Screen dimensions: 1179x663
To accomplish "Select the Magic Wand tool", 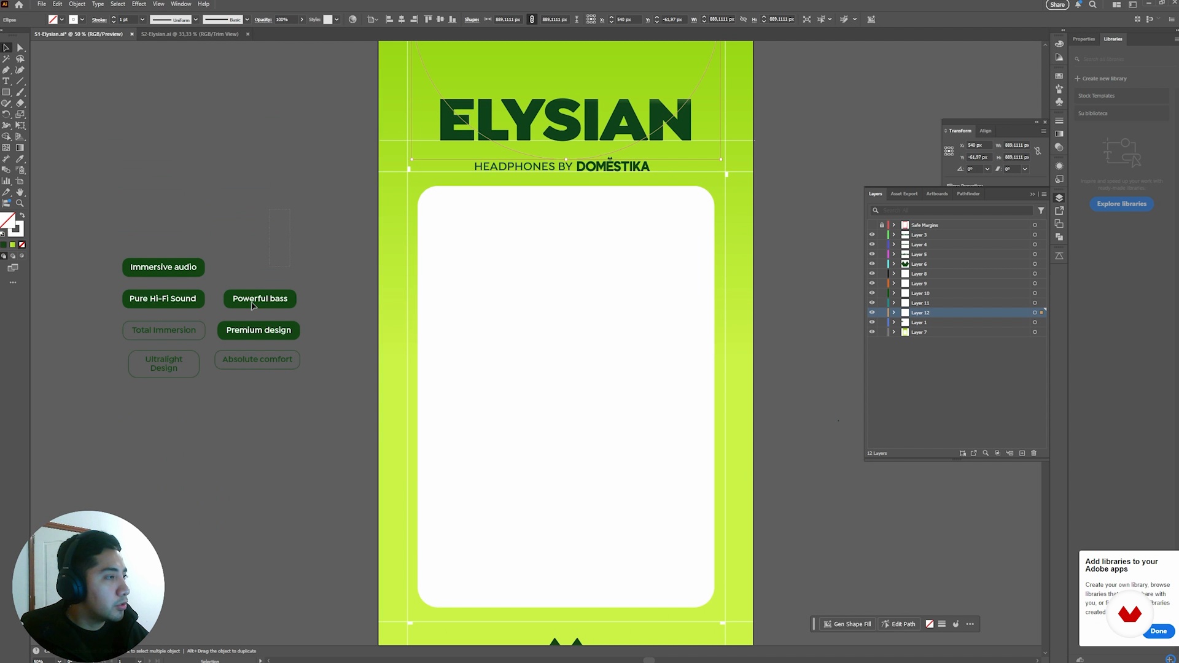I will pos(6,59).
